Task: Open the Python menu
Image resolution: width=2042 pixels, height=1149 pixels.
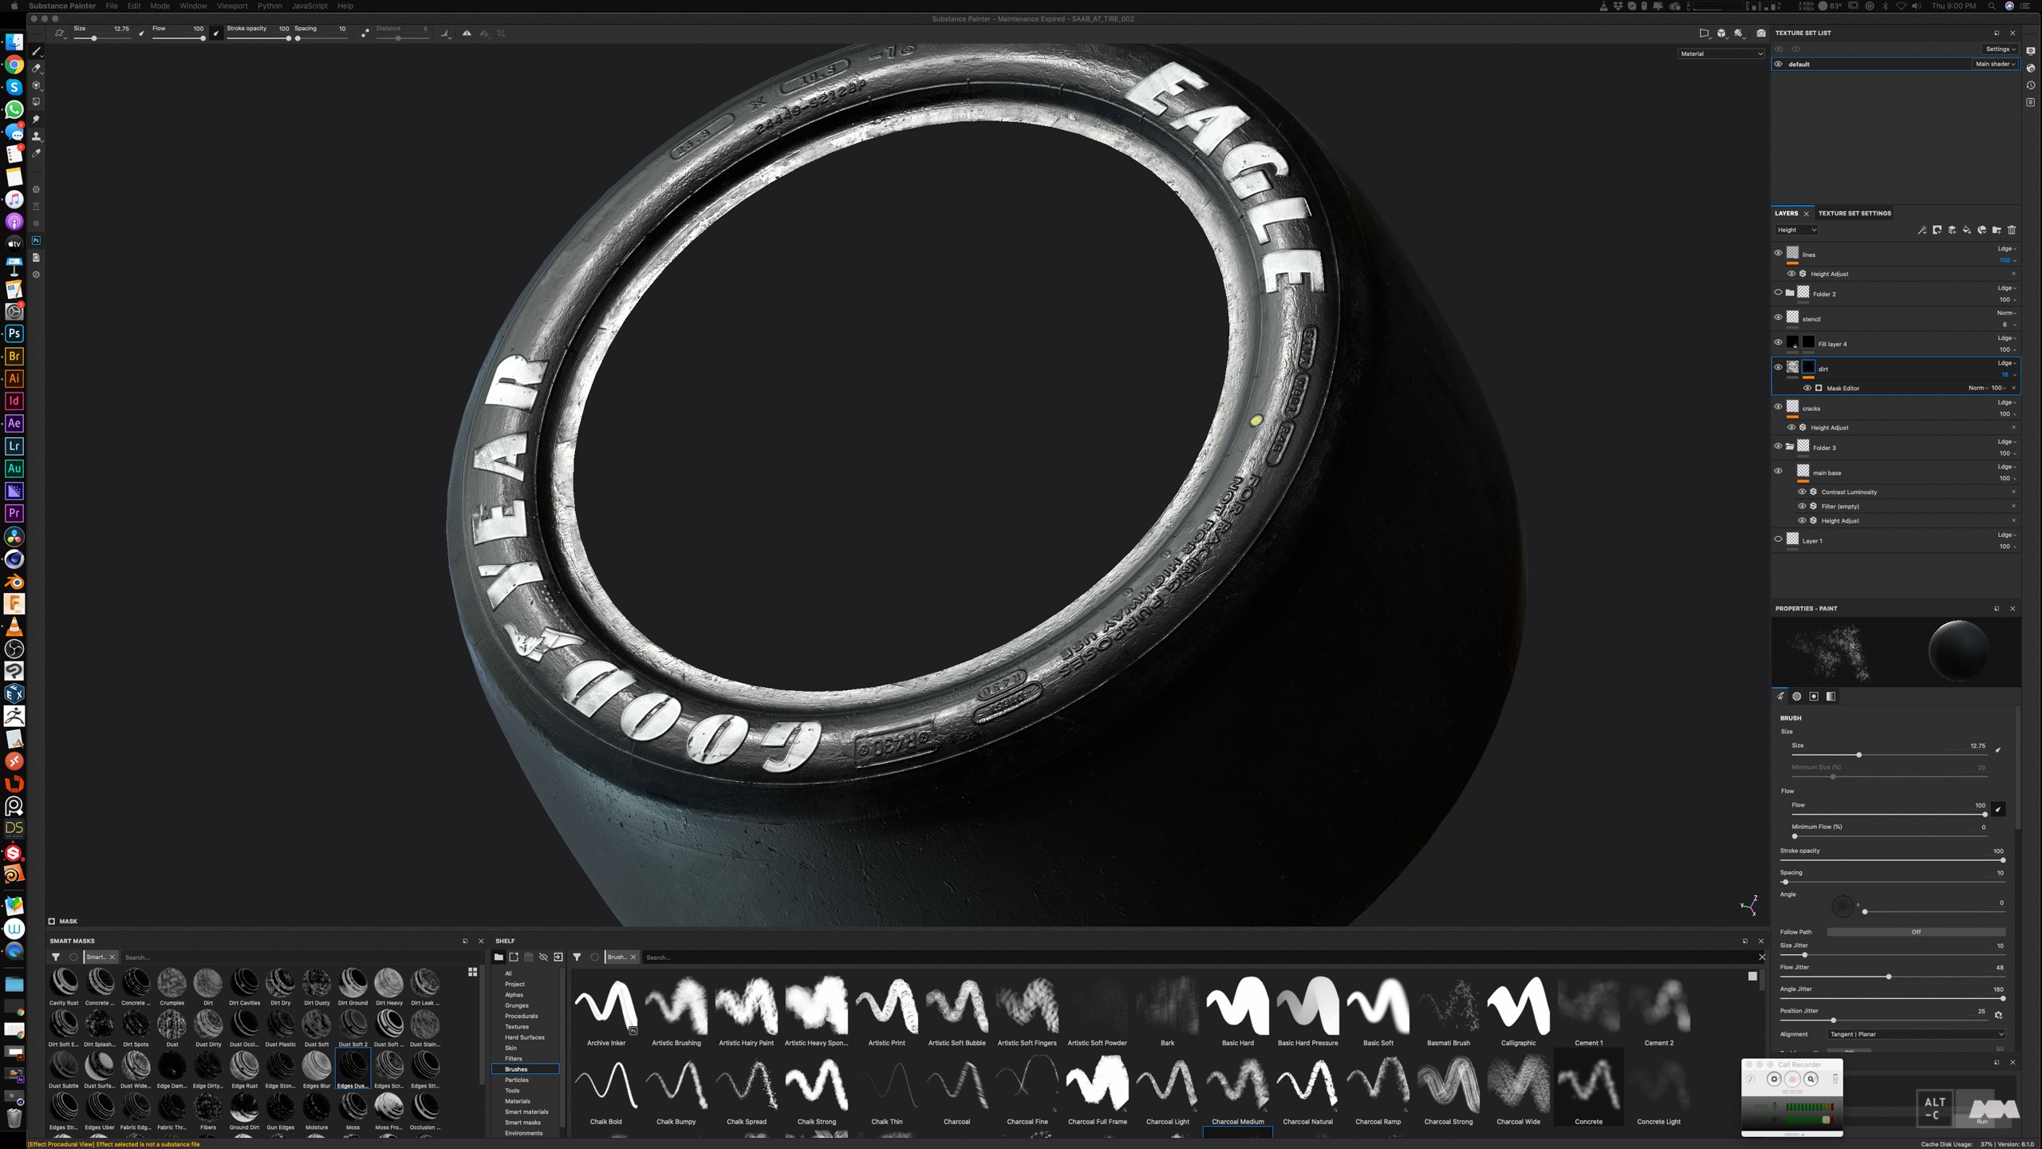Action: (270, 6)
